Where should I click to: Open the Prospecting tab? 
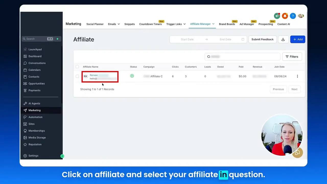click(266, 24)
